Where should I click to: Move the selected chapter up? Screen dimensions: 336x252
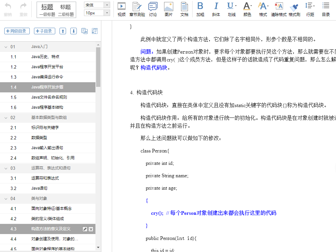pyautogui.click(x=63, y=31)
